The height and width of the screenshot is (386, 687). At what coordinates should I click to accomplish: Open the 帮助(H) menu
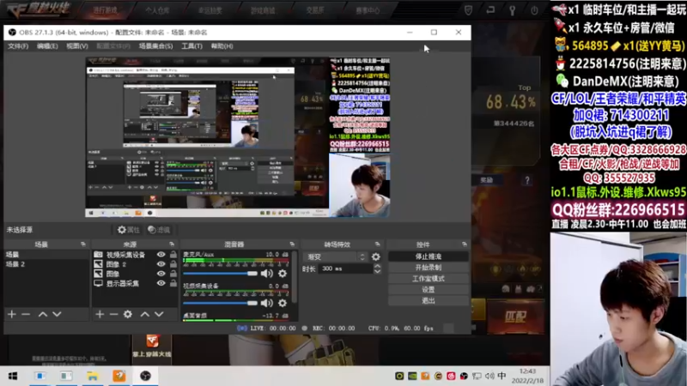[222, 46]
